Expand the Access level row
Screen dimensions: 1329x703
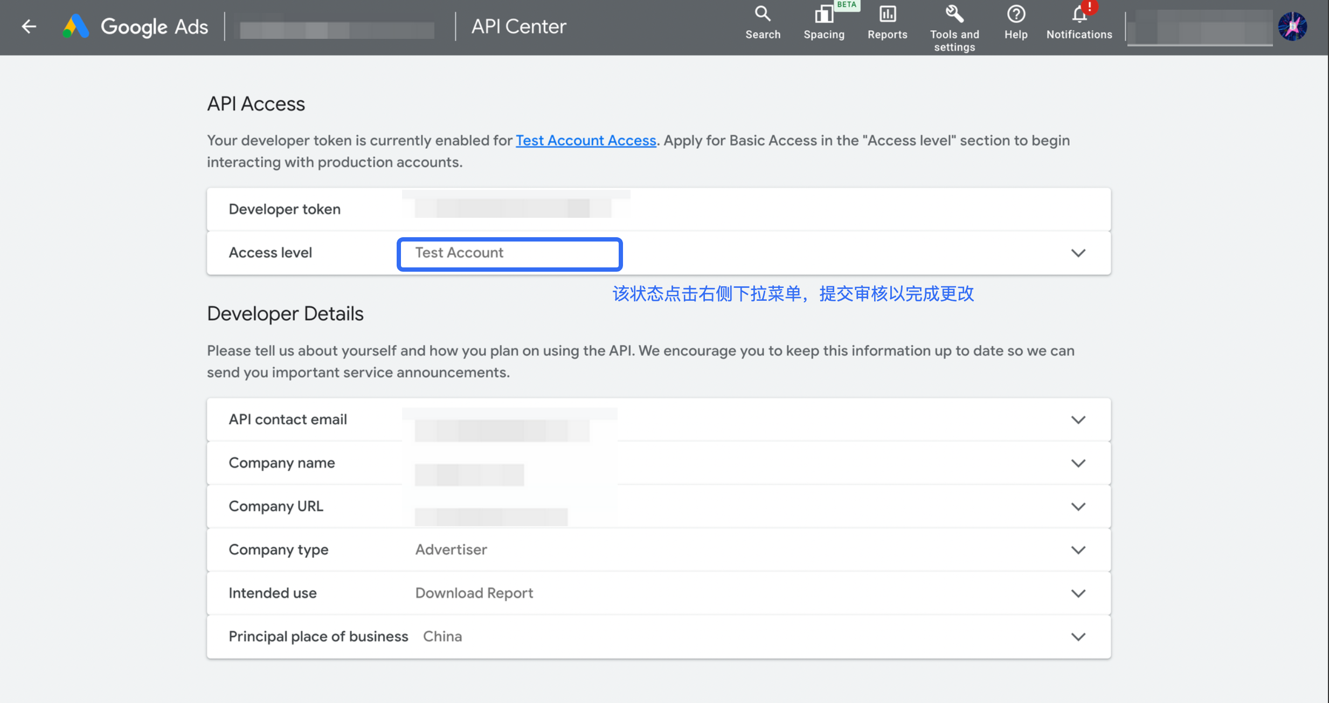1078,253
